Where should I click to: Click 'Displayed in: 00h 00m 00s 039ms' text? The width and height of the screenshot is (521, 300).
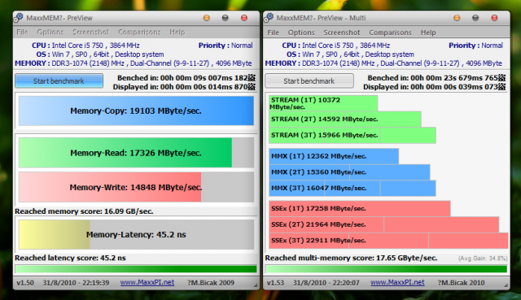(x=434, y=87)
